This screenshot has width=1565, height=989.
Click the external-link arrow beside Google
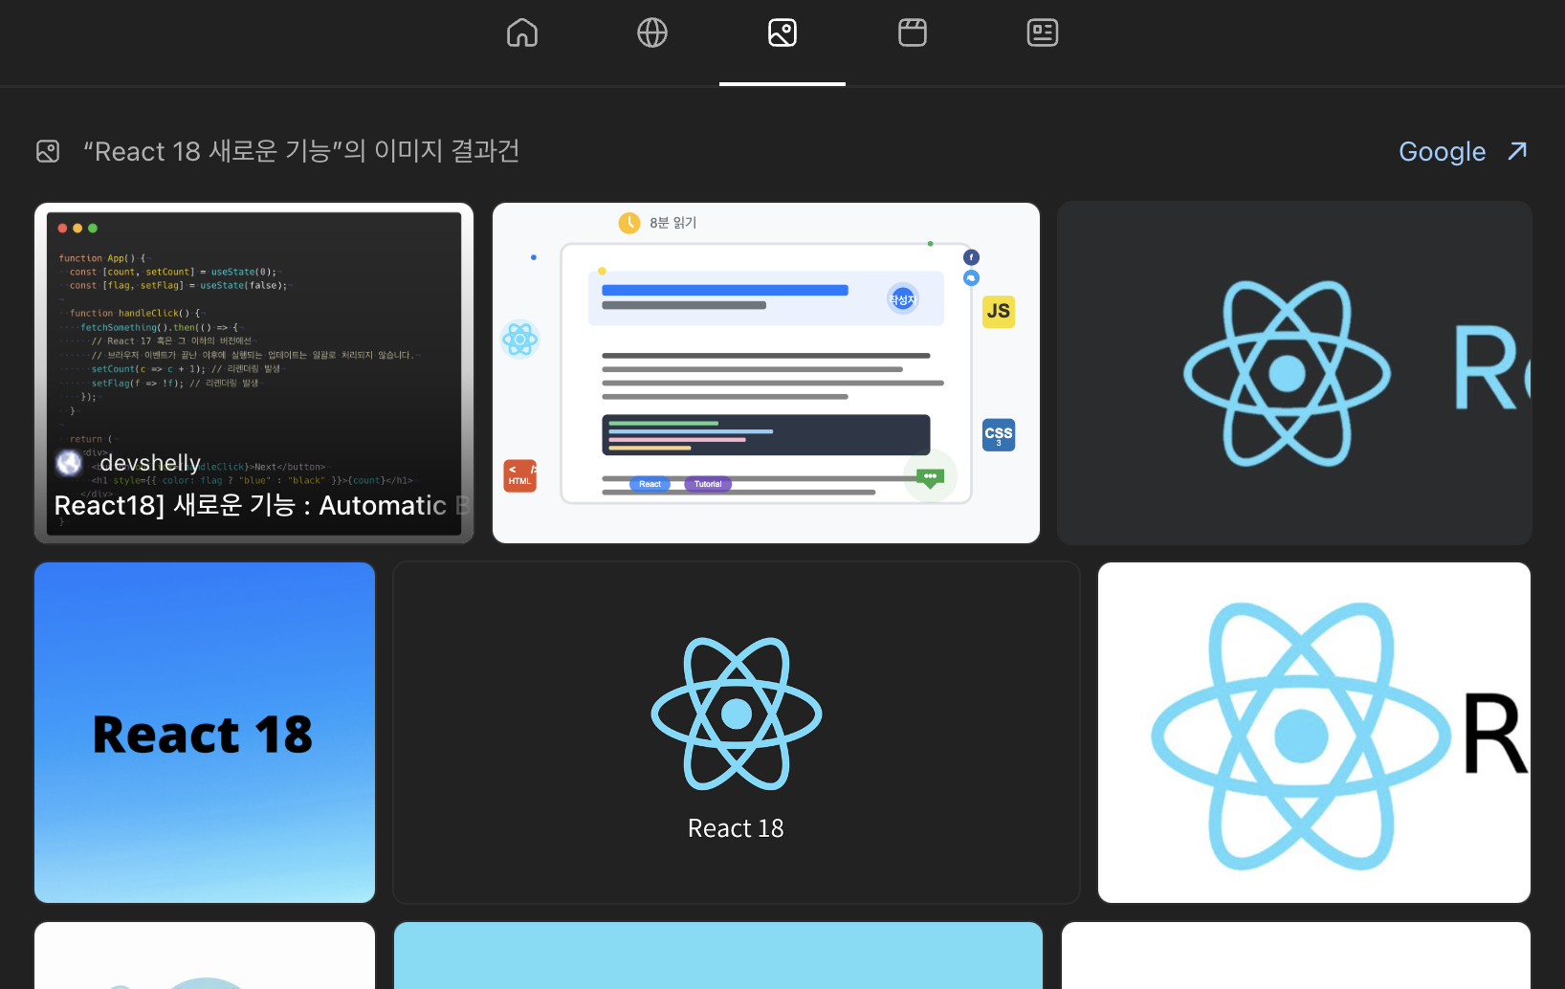tap(1517, 151)
